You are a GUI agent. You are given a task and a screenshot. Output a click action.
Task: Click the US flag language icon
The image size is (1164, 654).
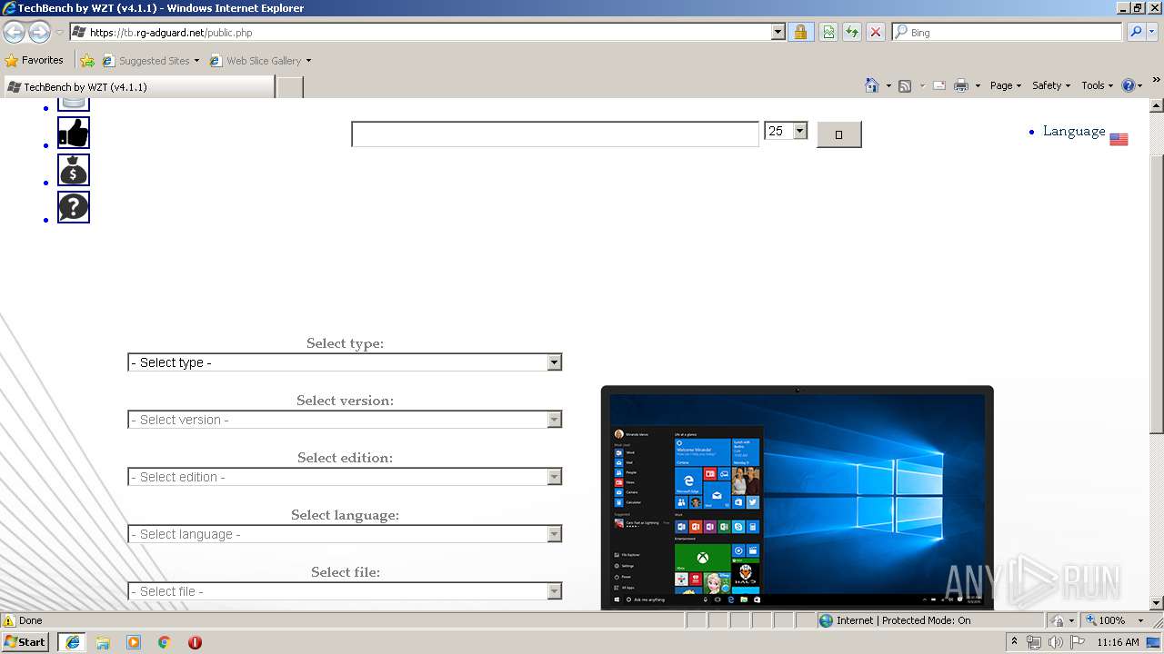click(x=1119, y=139)
